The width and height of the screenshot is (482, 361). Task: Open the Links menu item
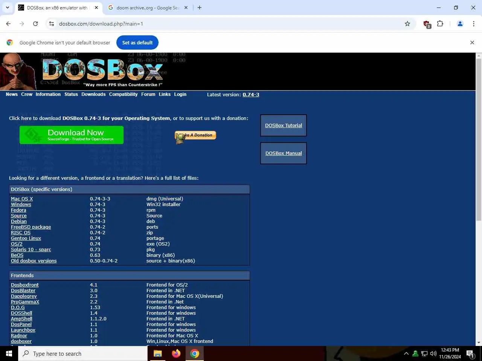[165, 94]
